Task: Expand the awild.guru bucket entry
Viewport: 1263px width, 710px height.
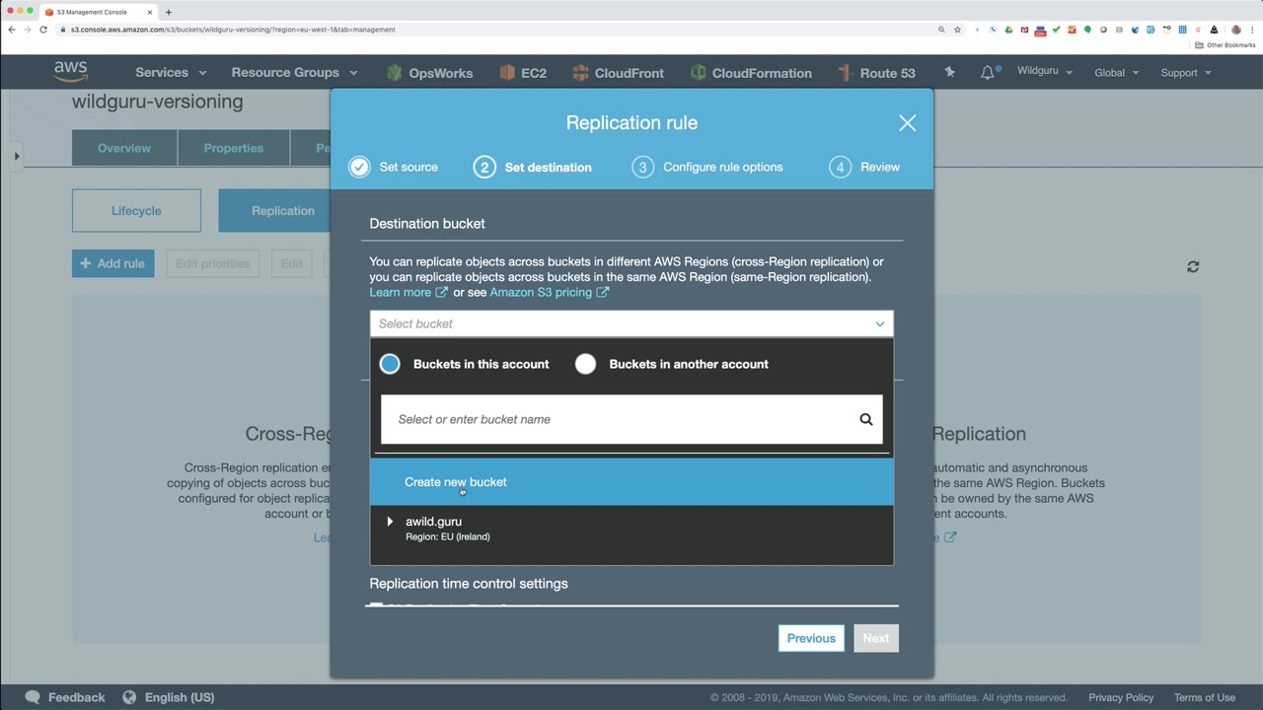Action: [x=390, y=522]
